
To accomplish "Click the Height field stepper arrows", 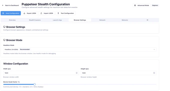I will (154, 73).
